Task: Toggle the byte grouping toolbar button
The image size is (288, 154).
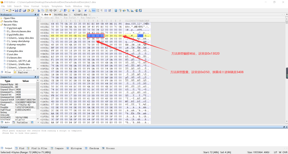Action: pos(110,10)
